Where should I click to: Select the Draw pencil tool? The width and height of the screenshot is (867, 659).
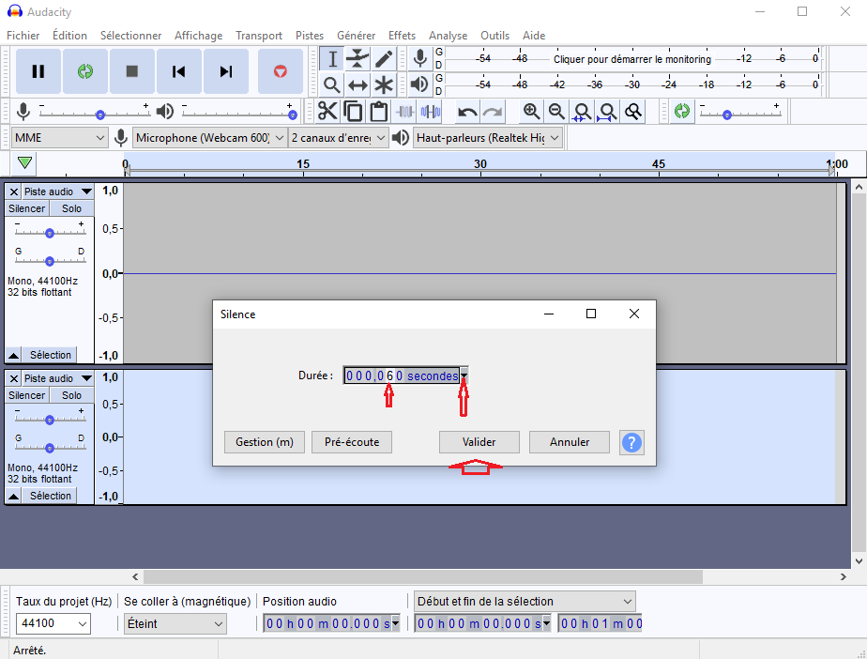tap(384, 59)
